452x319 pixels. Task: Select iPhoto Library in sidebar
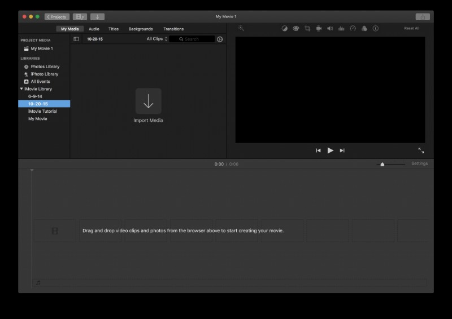pyautogui.click(x=44, y=74)
